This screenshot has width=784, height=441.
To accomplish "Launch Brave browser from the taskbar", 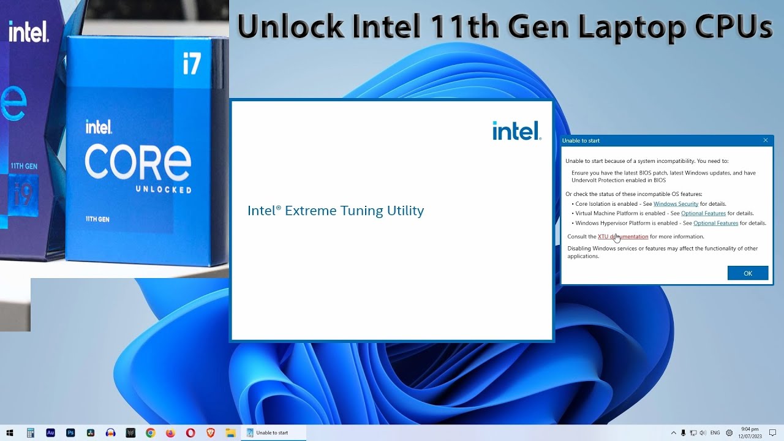I will coord(211,432).
